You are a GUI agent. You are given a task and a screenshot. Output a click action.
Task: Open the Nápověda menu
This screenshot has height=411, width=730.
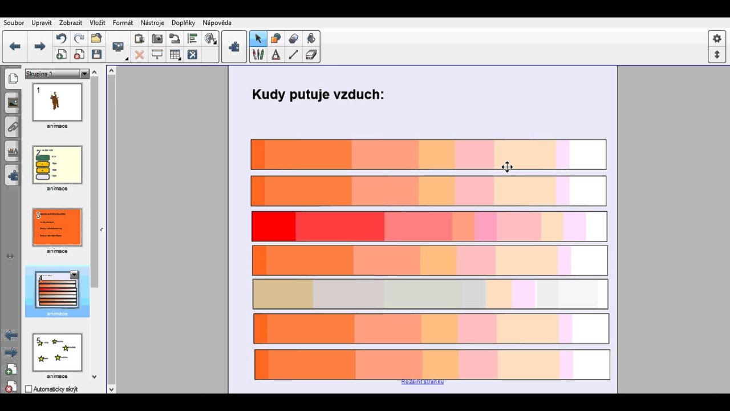(x=217, y=23)
